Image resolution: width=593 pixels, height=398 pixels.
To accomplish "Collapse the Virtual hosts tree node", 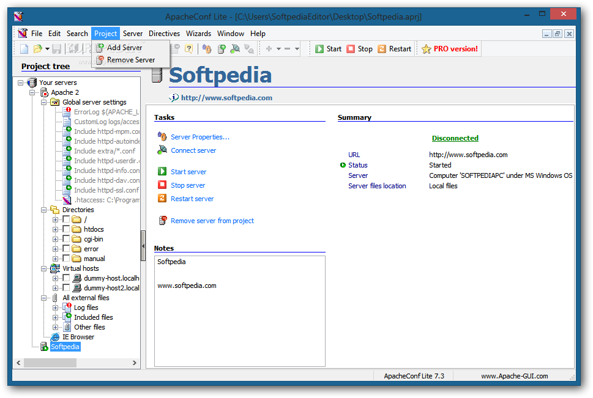I will point(44,268).
